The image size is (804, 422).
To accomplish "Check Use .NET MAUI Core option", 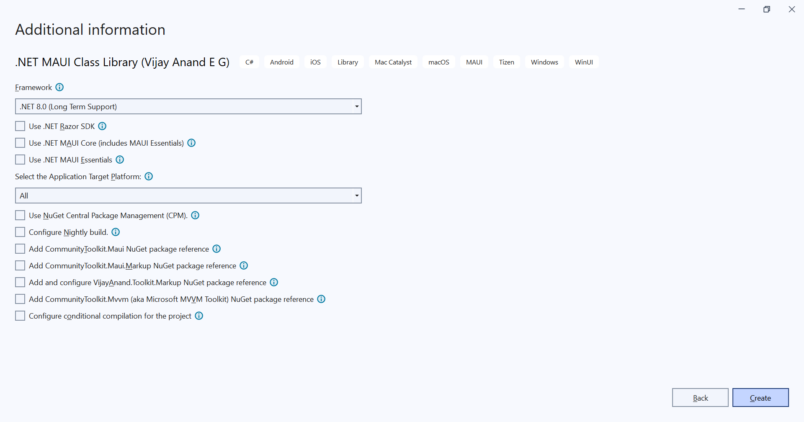I will point(20,143).
